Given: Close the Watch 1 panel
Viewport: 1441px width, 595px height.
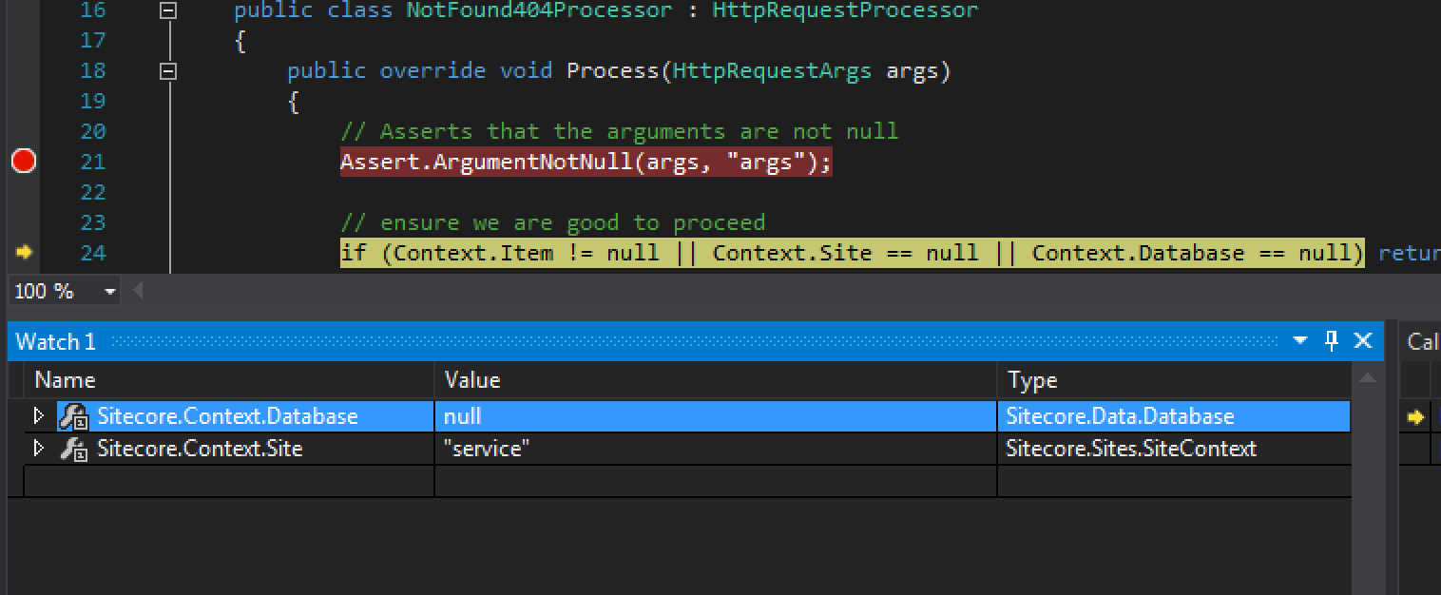Looking at the screenshot, I should (x=1362, y=340).
